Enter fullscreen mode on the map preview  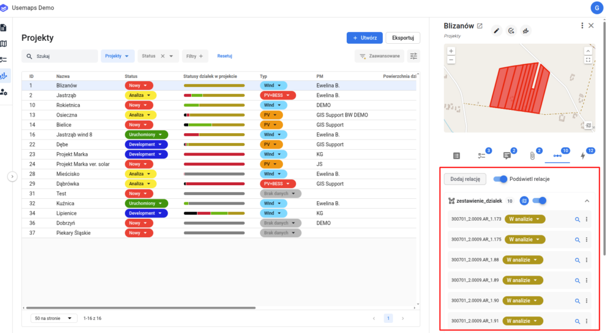tap(588, 60)
